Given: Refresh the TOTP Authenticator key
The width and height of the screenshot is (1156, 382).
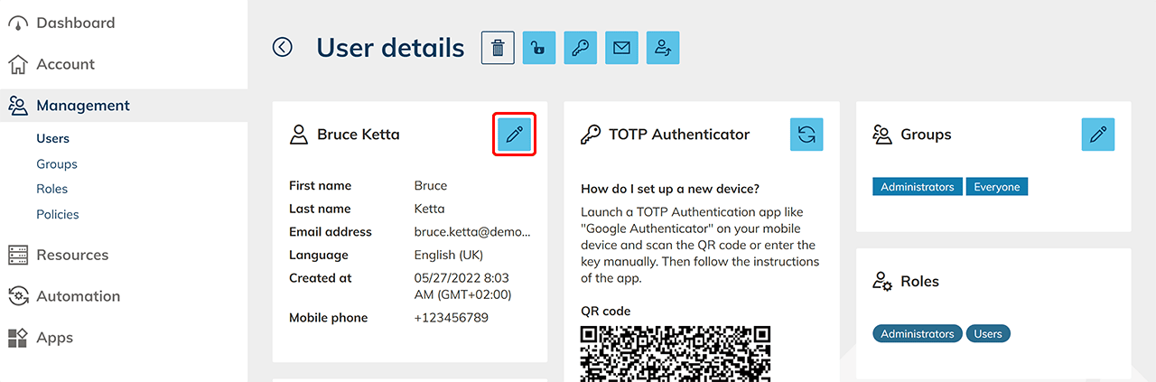Looking at the screenshot, I should point(806,135).
